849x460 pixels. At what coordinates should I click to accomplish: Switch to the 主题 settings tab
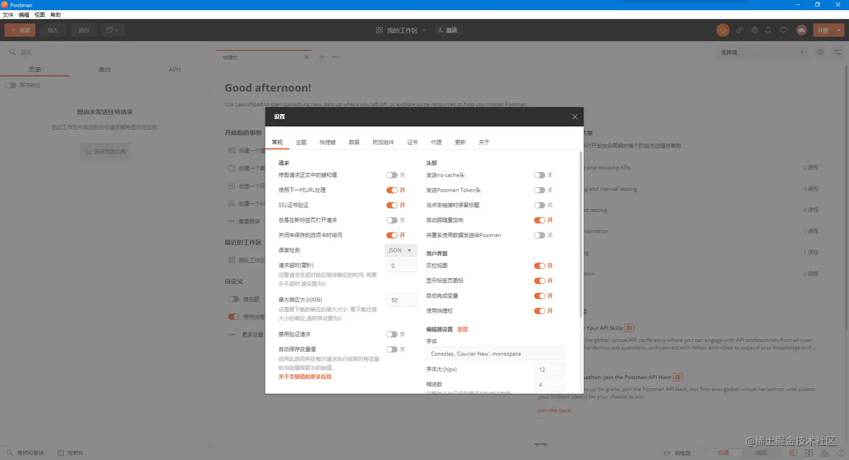pyautogui.click(x=302, y=142)
